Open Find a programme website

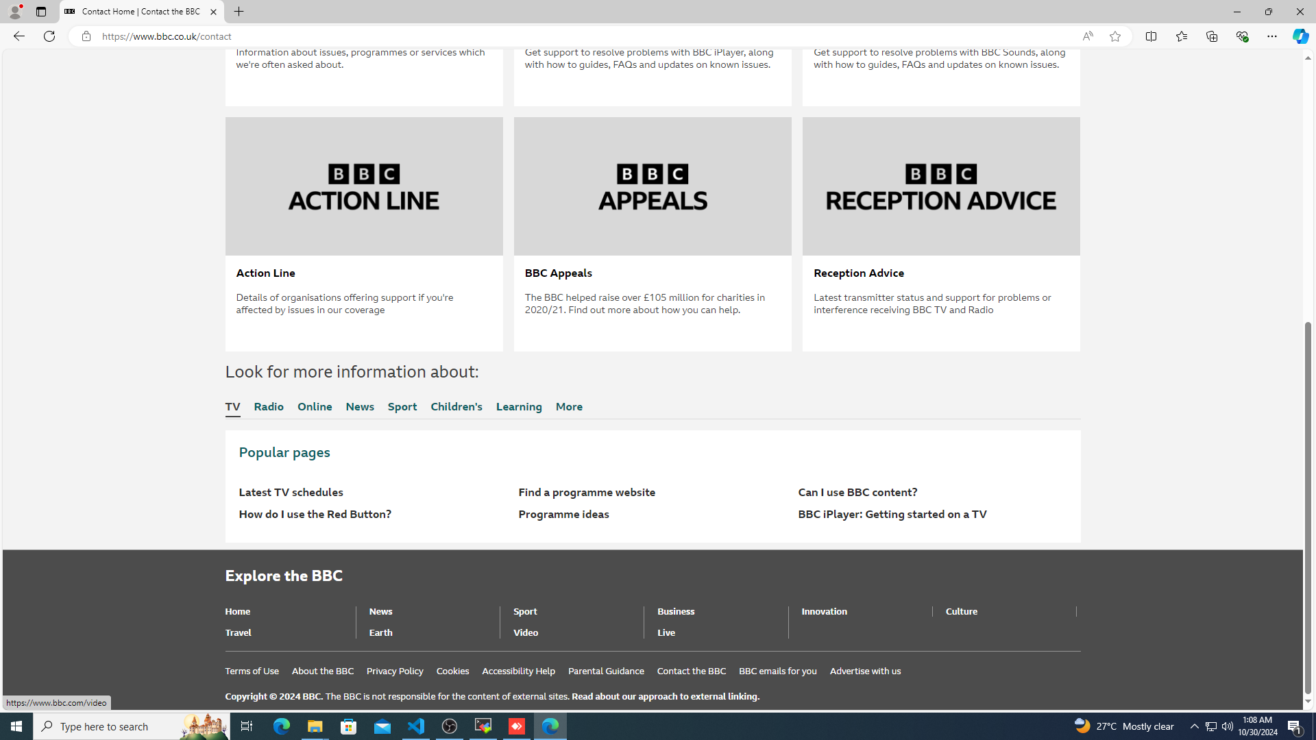(x=587, y=493)
